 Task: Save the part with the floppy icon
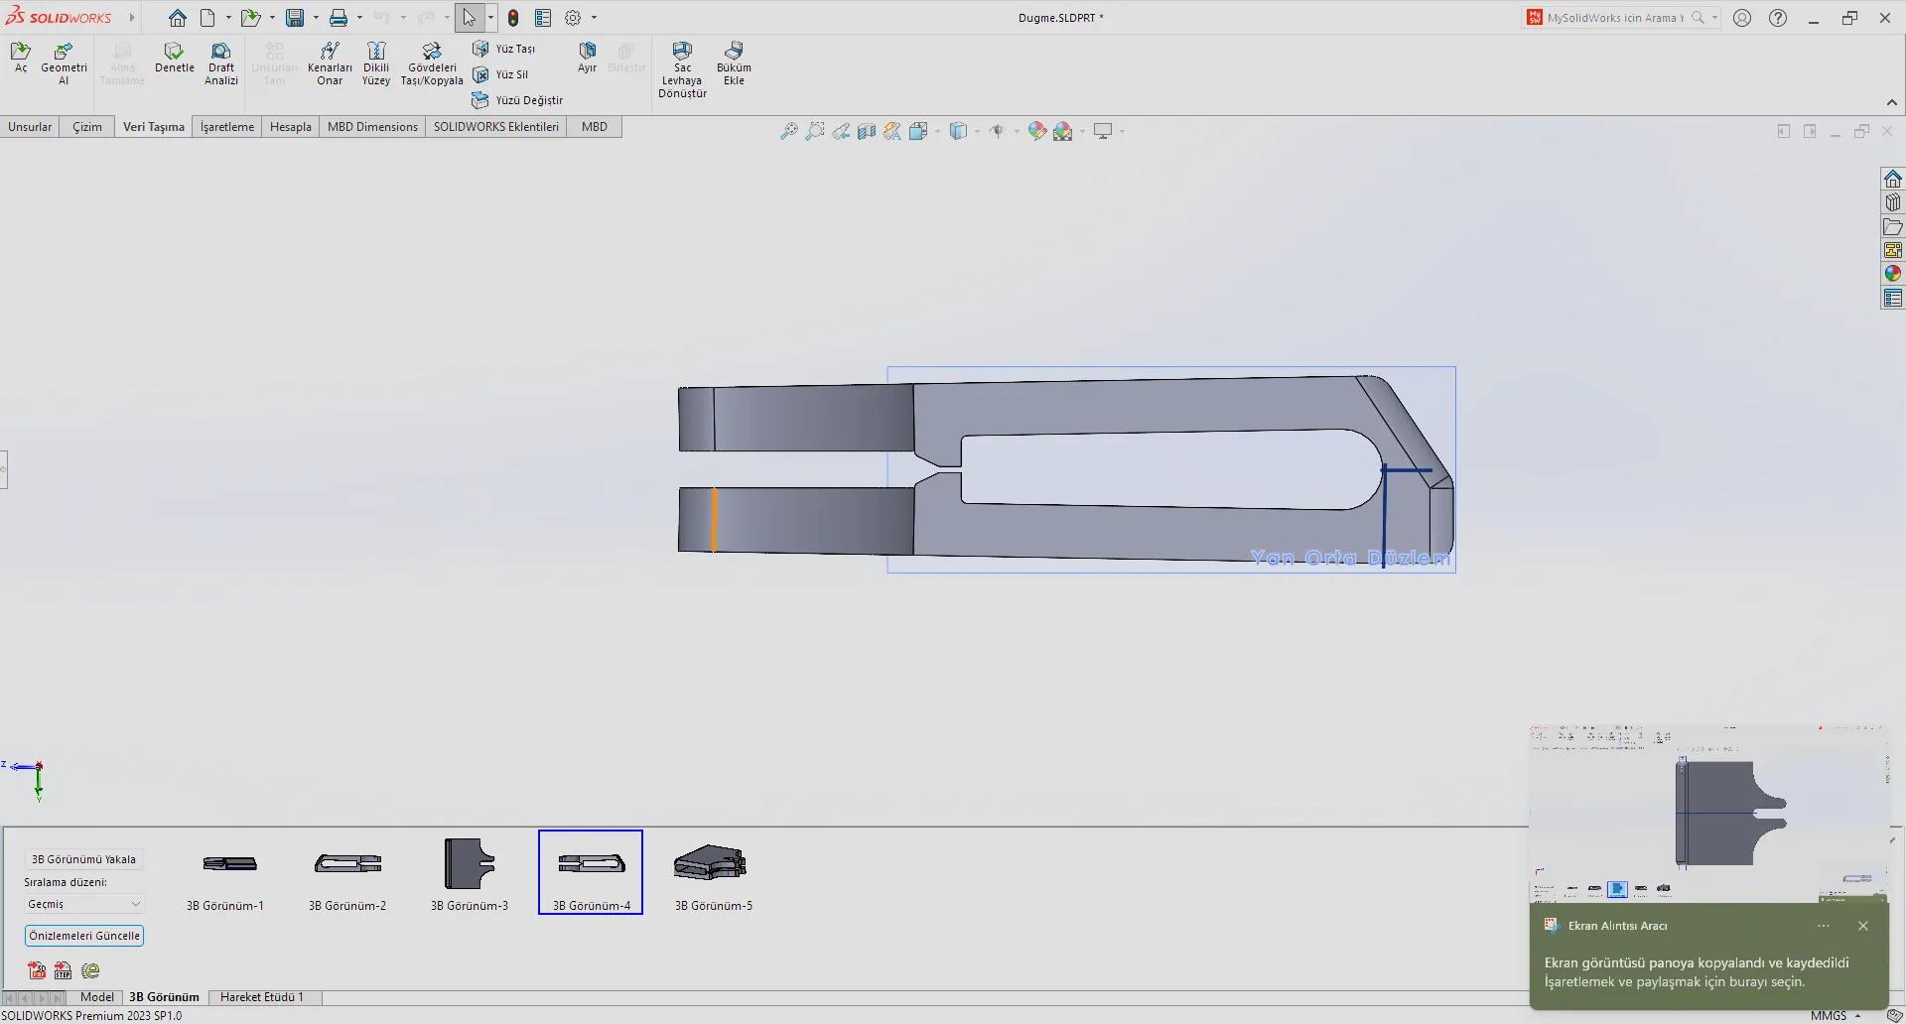[295, 18]
